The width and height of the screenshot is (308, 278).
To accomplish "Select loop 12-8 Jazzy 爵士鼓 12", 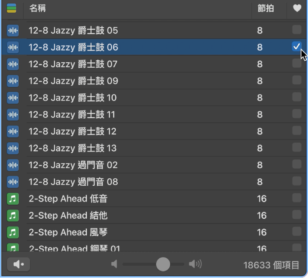I will point(154,131).
